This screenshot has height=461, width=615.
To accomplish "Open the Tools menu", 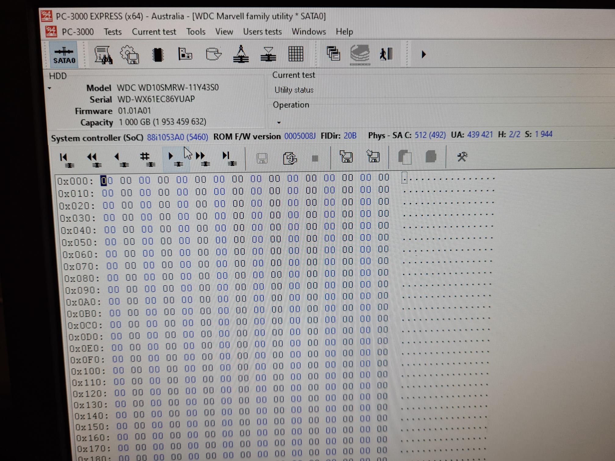I will click(196, 32).
